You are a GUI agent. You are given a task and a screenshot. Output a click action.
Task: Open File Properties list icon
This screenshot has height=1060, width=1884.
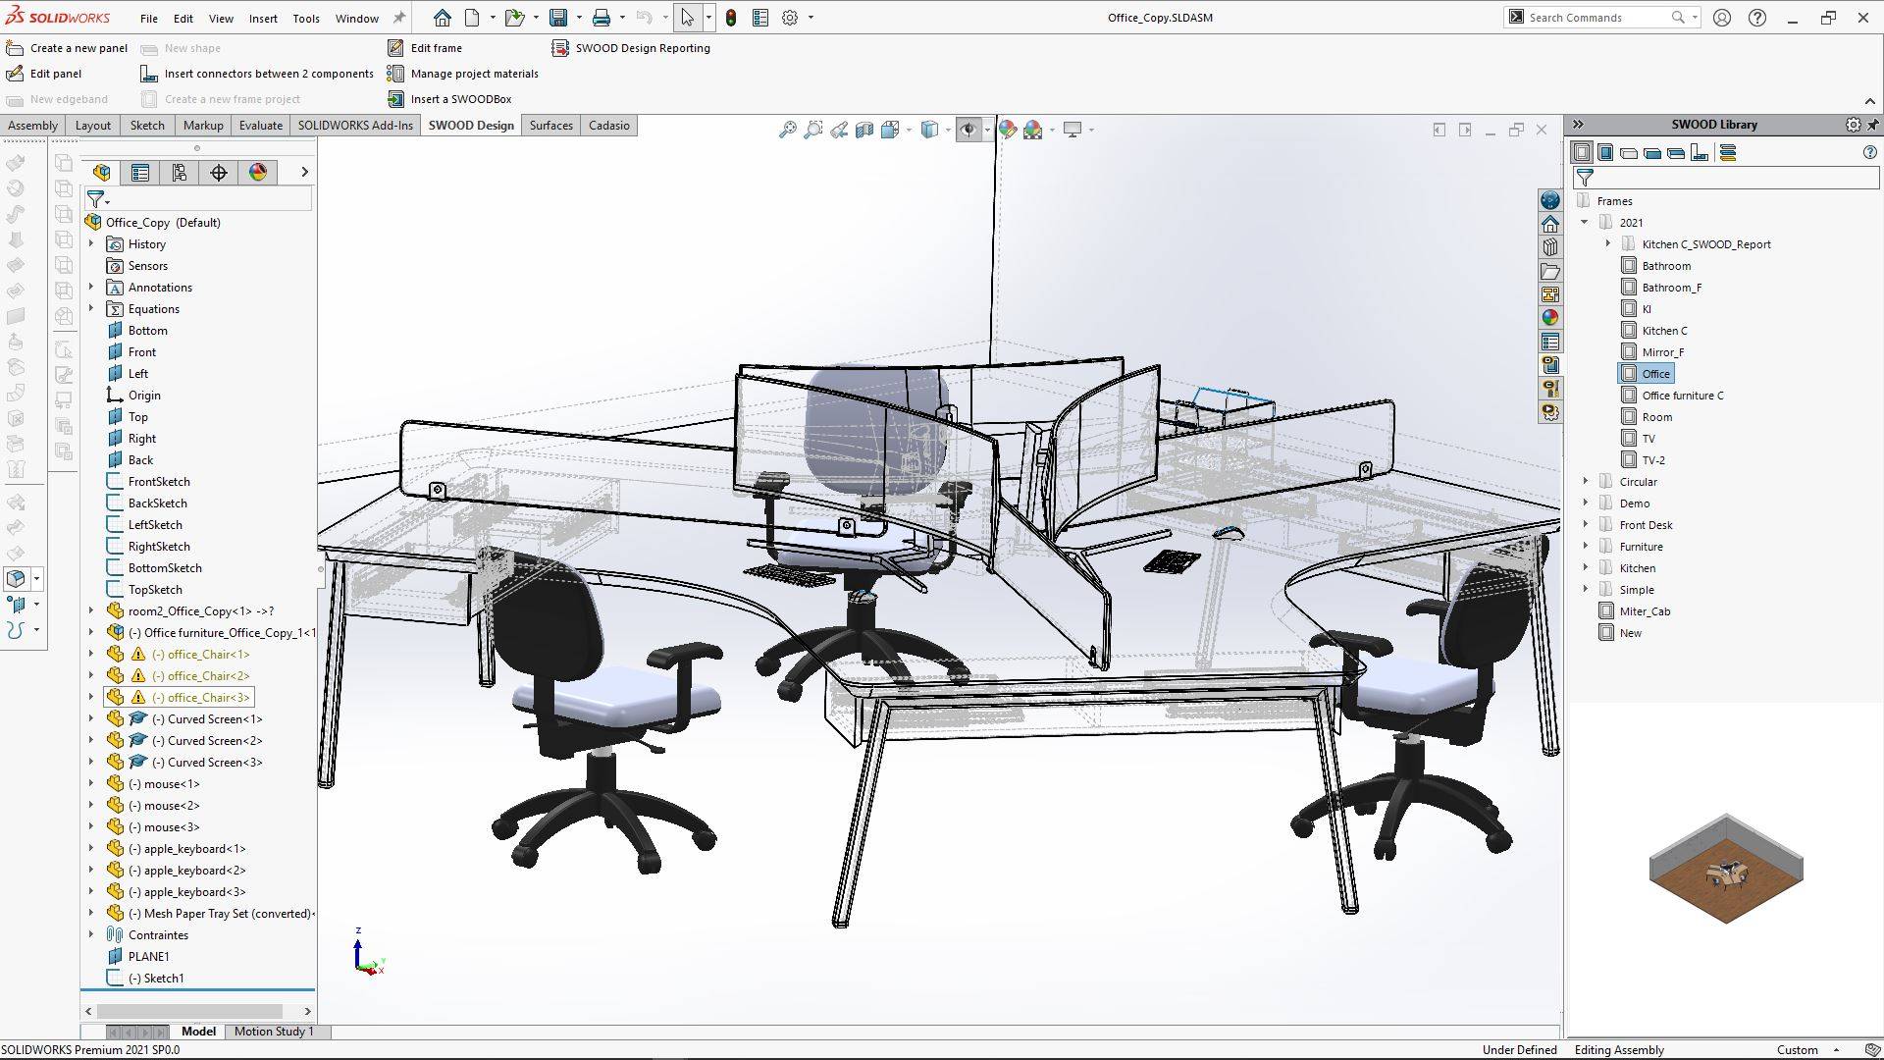point(760,18)
